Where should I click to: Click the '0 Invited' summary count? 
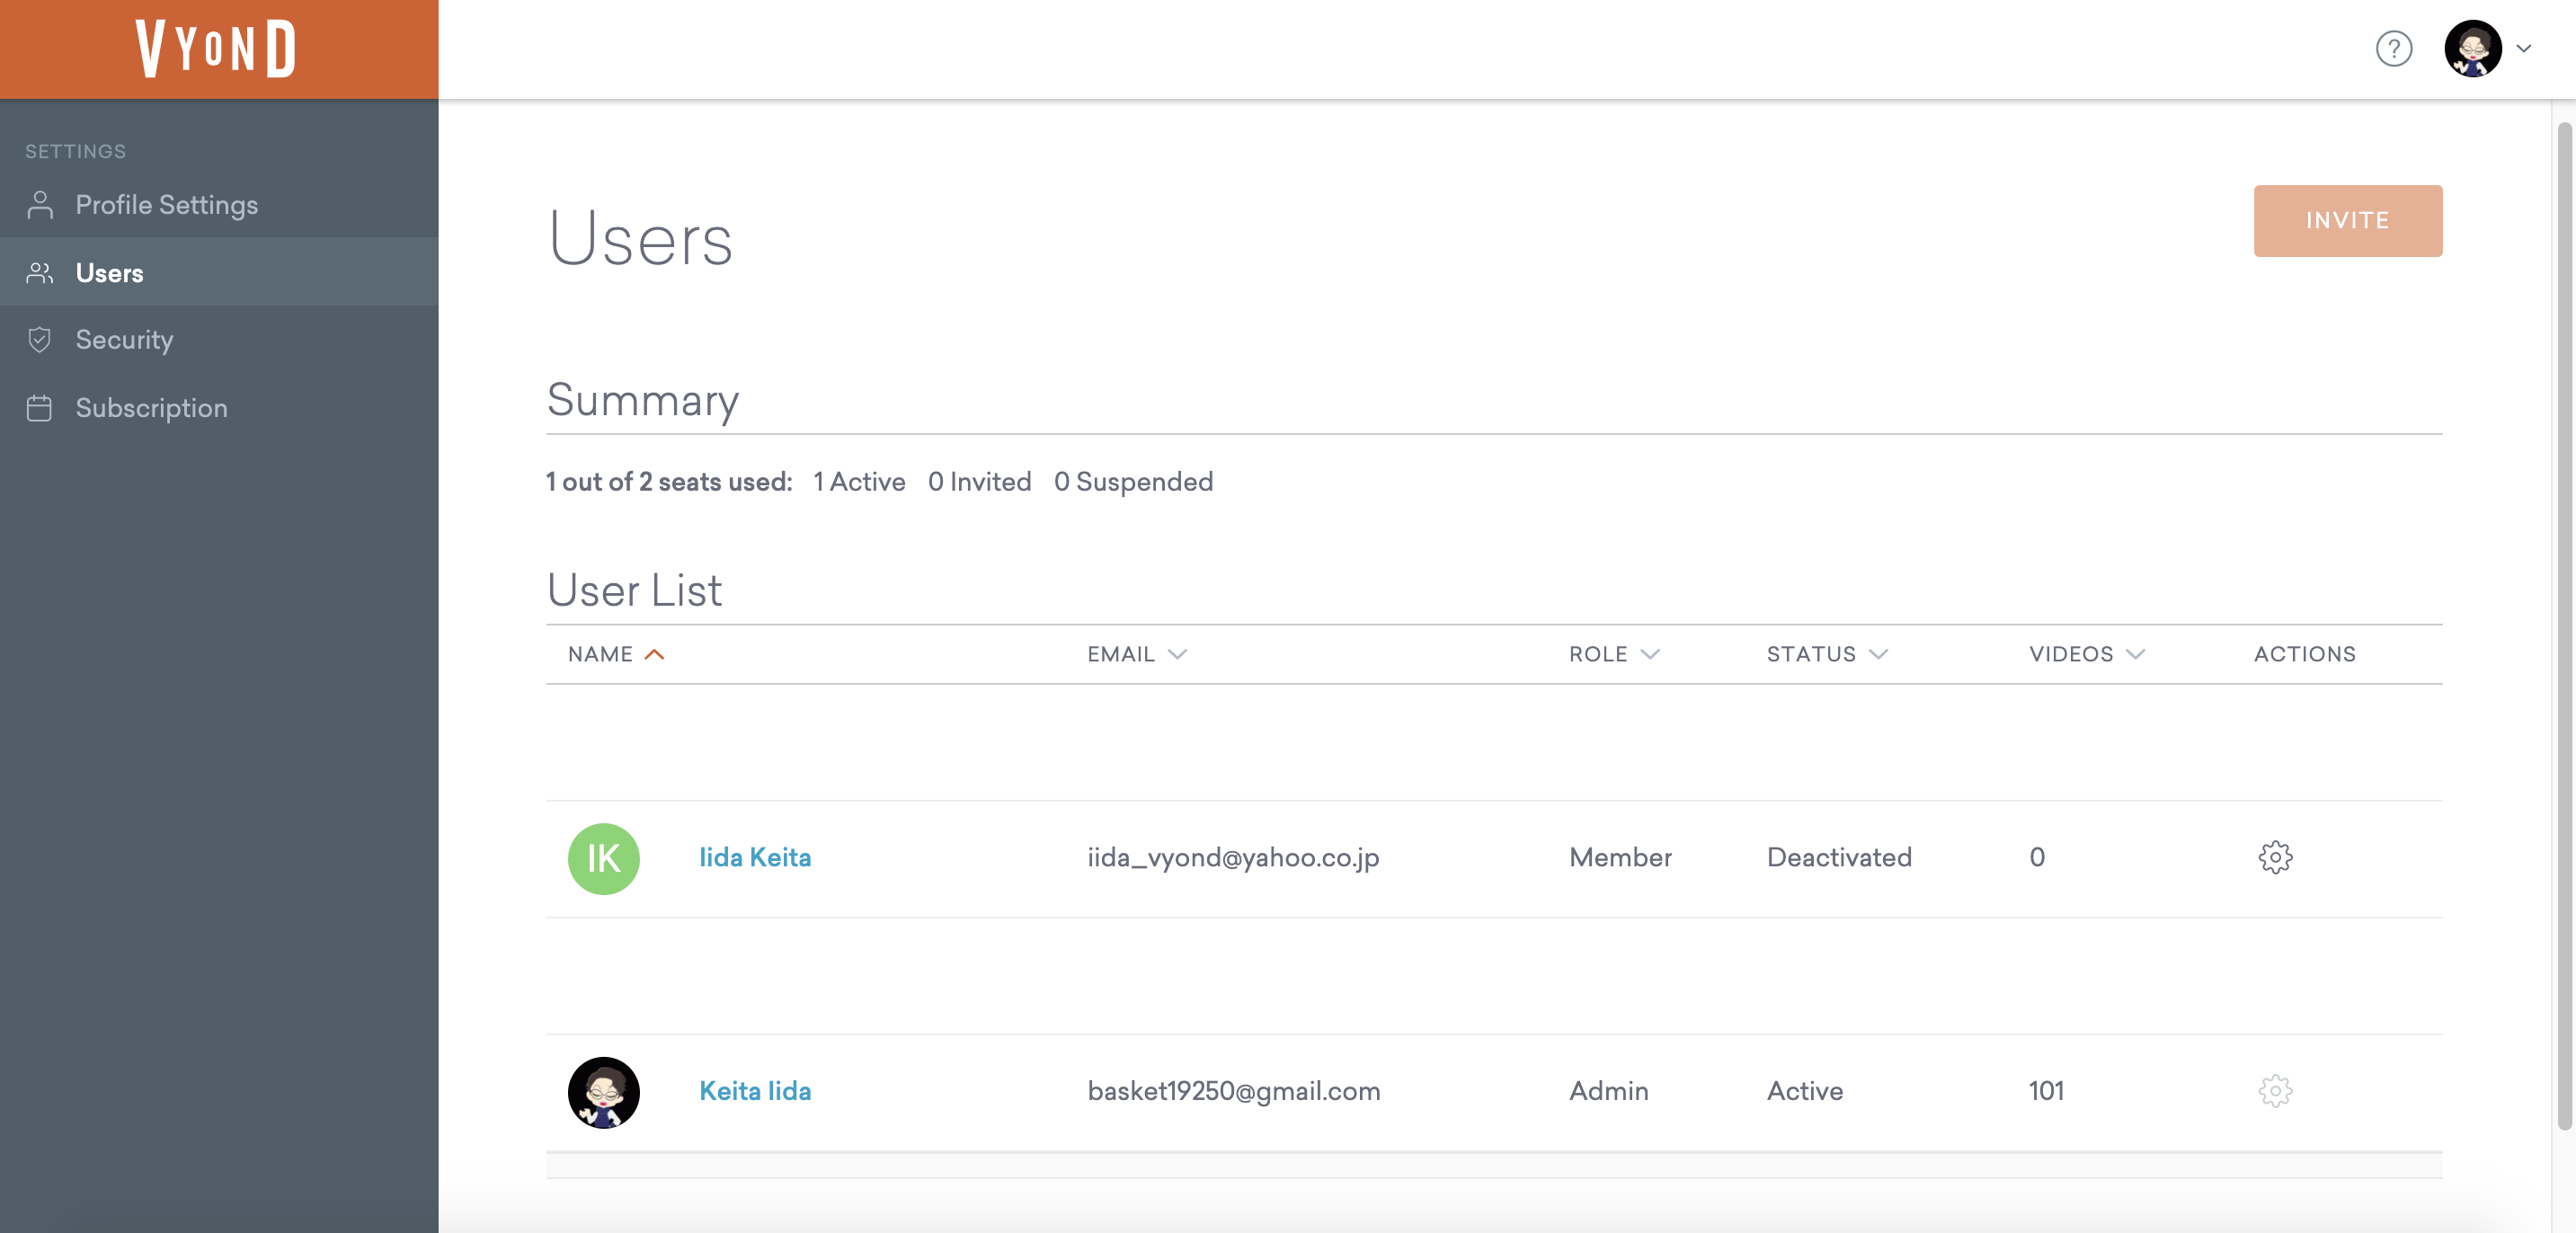[x=979, y=482]
